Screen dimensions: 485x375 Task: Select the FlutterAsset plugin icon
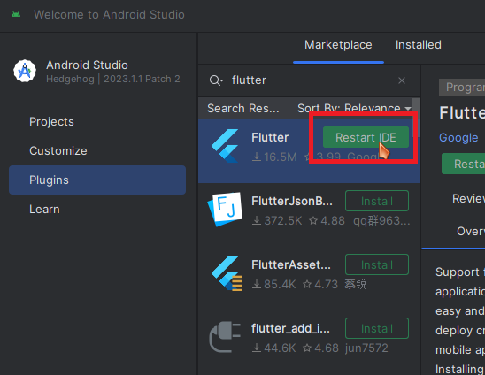click(227, 273)
